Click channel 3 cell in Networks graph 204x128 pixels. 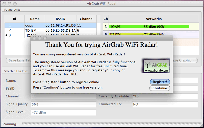pyautogui.click(x=106, y=27)
